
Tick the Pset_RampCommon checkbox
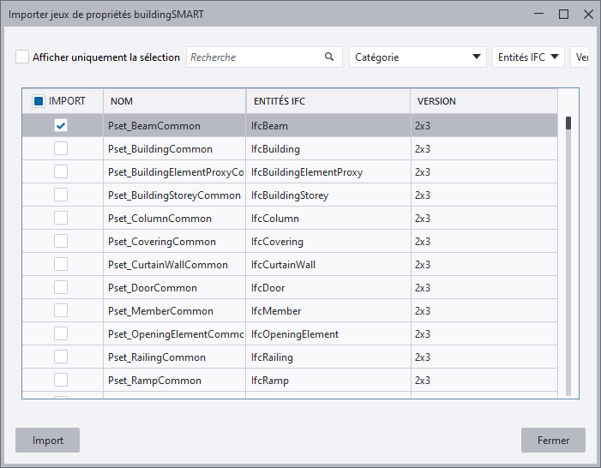pyautogui.click(x=61, y=381)
